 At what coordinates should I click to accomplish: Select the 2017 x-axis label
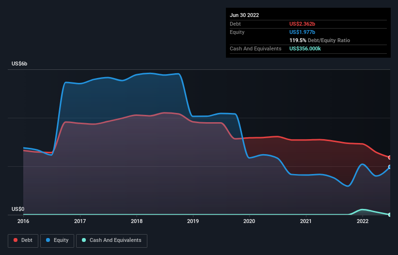(80, 221)
